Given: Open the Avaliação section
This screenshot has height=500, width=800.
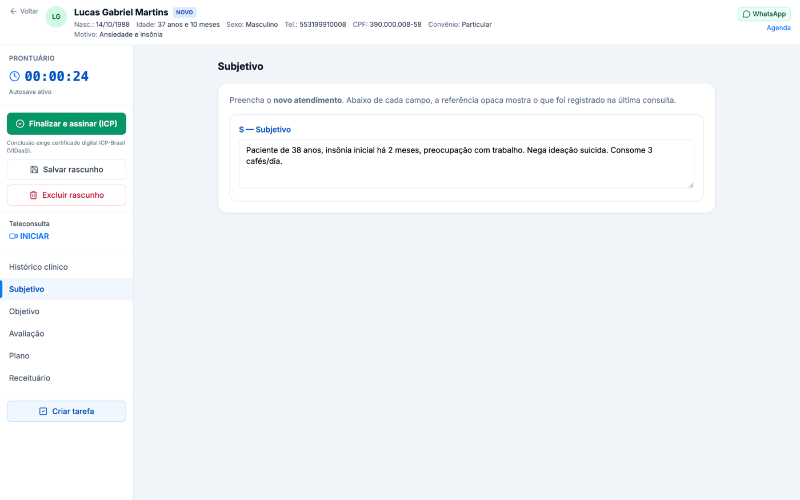Looking at the screenshot, I should coord(66,334).
